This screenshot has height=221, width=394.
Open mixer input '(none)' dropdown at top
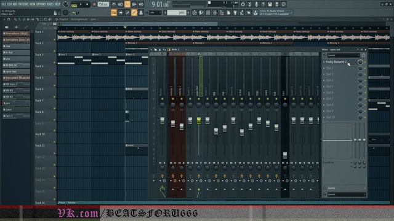tap(344, 55)
